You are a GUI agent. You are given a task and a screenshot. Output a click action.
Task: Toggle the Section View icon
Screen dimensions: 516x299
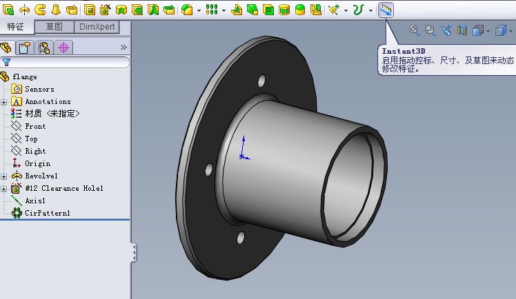[462, 30]
